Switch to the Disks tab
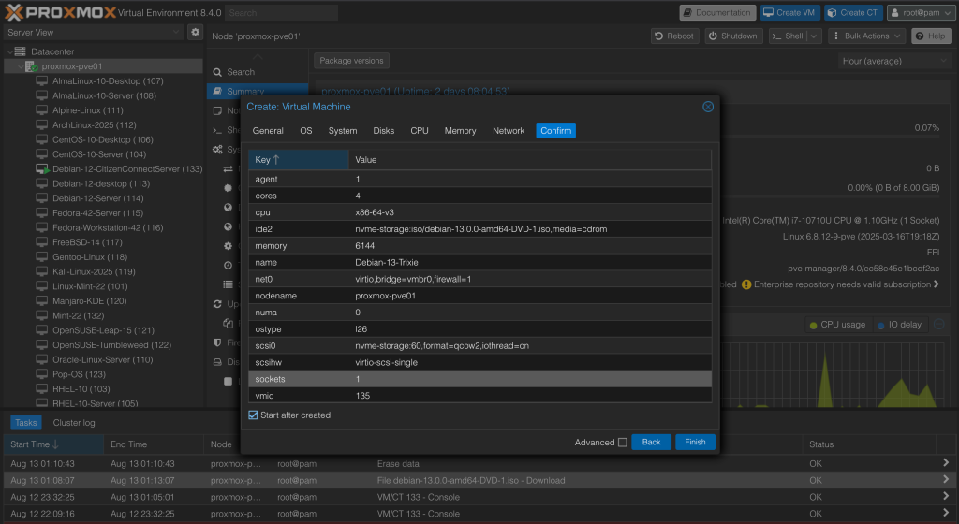Viewport: 959px width, 524px height. (383, 131)
